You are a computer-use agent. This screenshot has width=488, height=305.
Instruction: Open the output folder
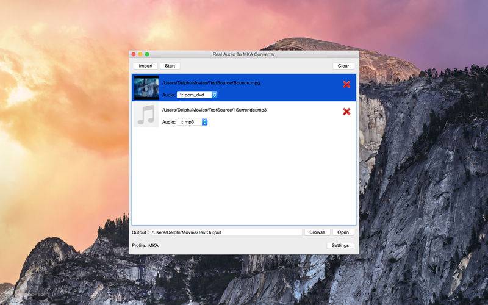click(343, 232)
